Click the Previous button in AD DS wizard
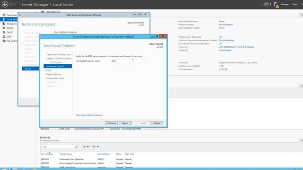The width and height of the screenshot is (303, 170). tap(112, 123)
